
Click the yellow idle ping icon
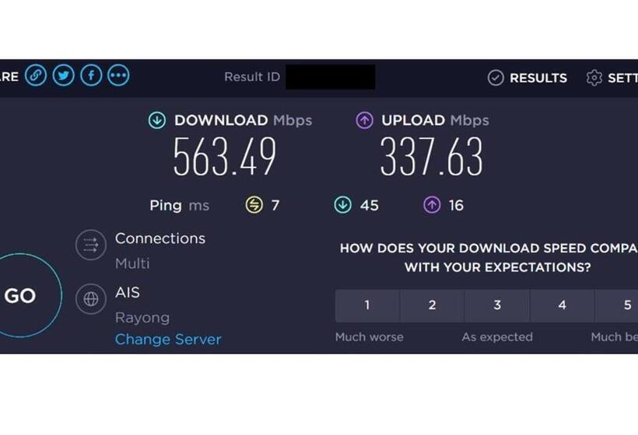pos(254,205)
